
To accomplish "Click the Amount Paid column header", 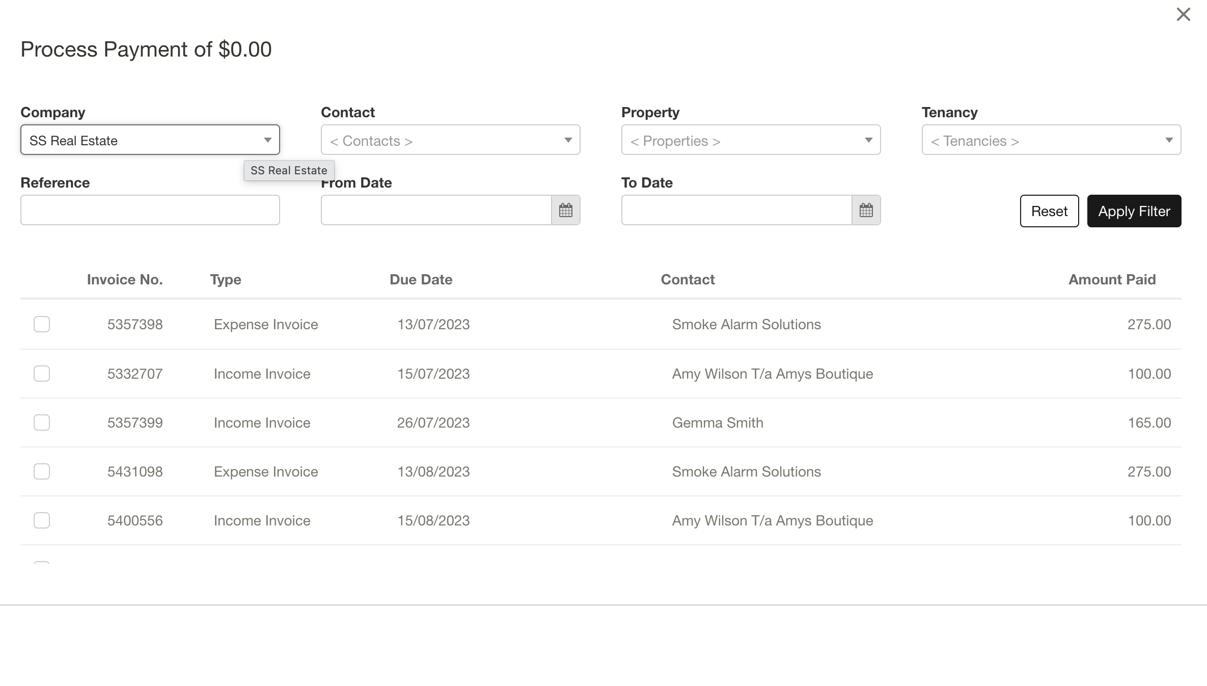I will (1111, 279).
